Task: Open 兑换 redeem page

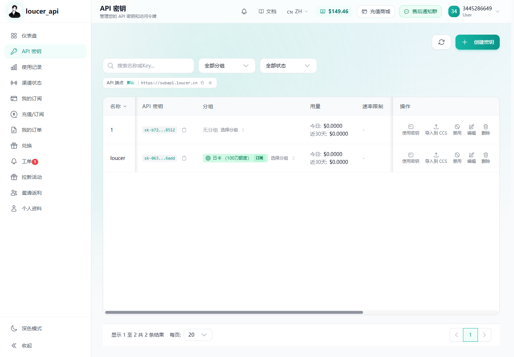Action: (x=45, y=146)
